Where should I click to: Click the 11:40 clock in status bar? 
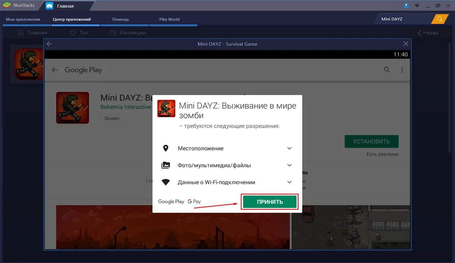click(x=401, y=54)
